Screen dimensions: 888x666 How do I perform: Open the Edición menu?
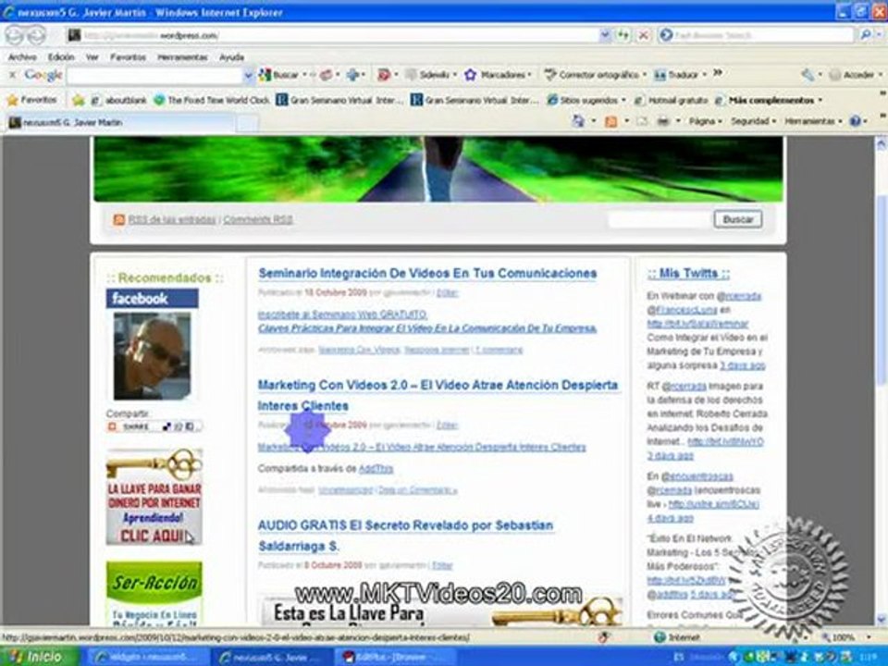coord(61,57)
